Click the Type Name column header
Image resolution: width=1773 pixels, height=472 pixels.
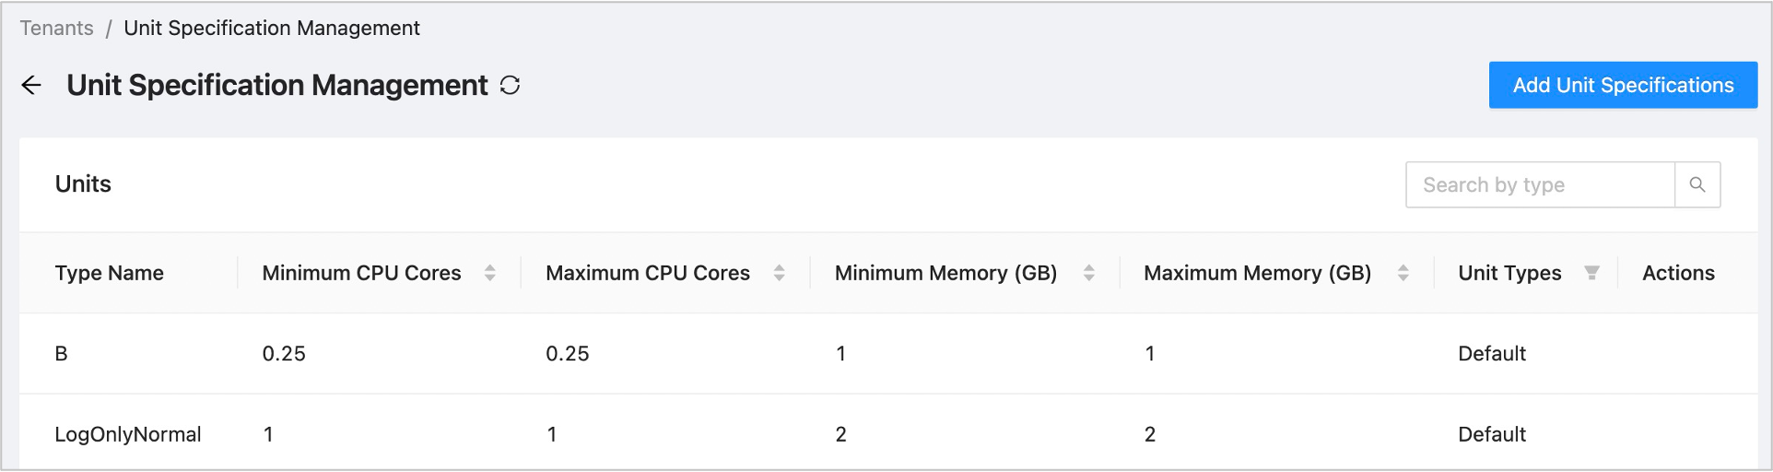click(110, 273)
